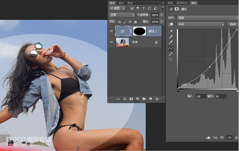Hide the 曲线 1 layer
Image resolution: width=240 pixels, height=151 pixels.
[111, 31]
